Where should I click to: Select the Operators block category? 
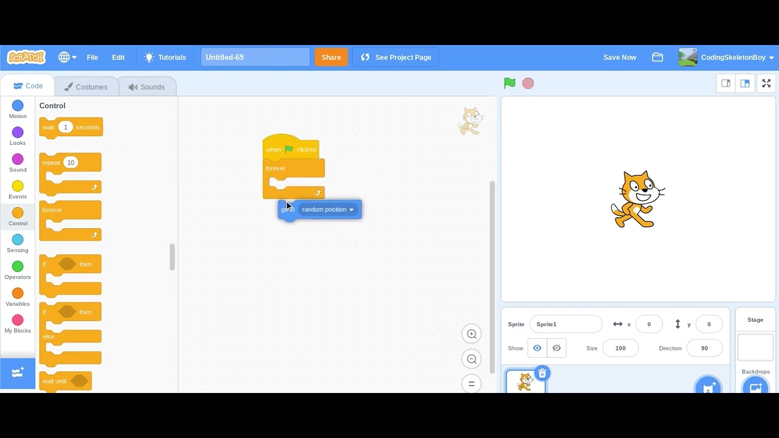click(18, 270)
